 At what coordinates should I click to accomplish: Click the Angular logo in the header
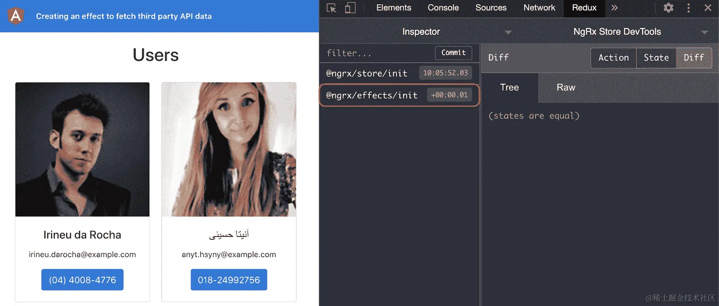16,16
